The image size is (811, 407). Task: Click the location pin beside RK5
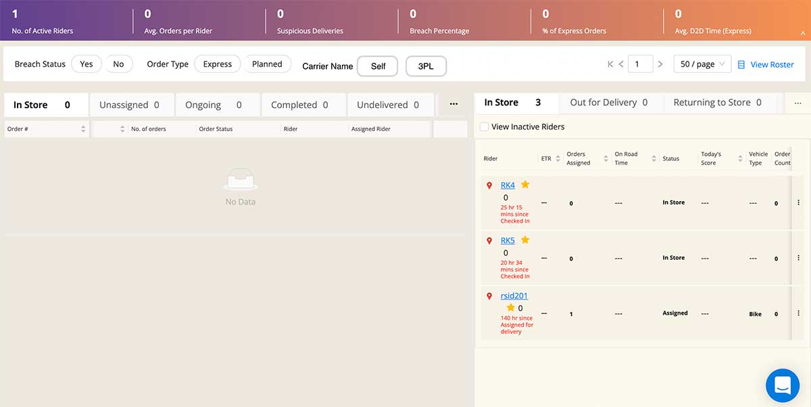click(489, 241)
